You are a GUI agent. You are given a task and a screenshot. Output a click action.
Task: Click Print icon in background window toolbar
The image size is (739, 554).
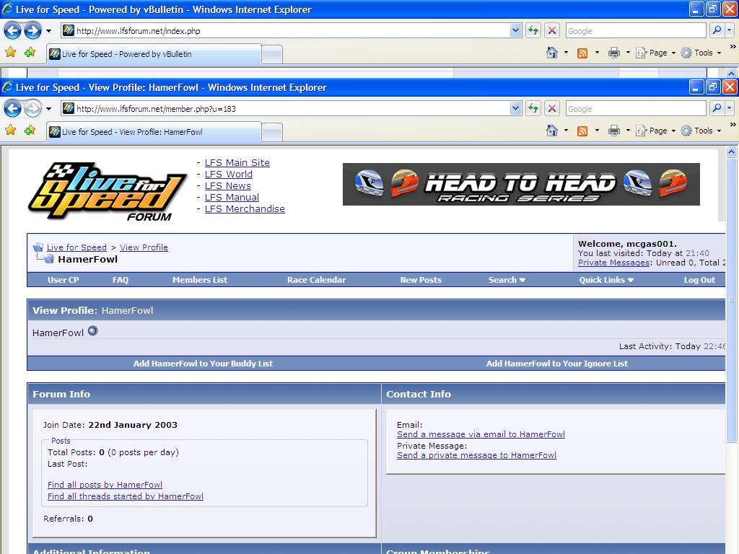point(613,53)
